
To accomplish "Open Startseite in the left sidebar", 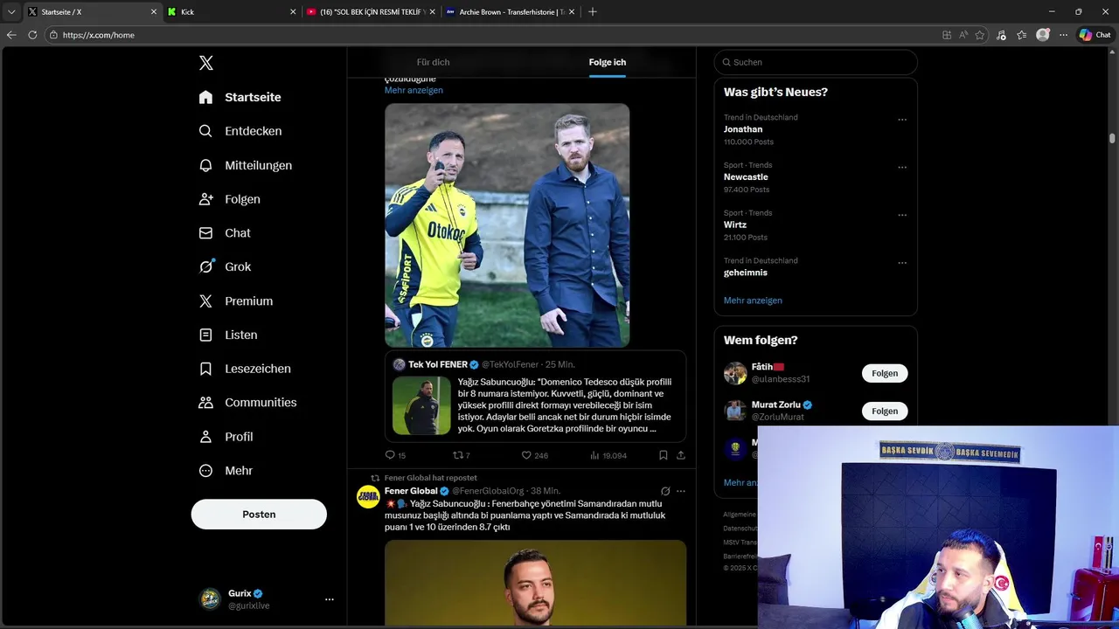I will (240, 97).
